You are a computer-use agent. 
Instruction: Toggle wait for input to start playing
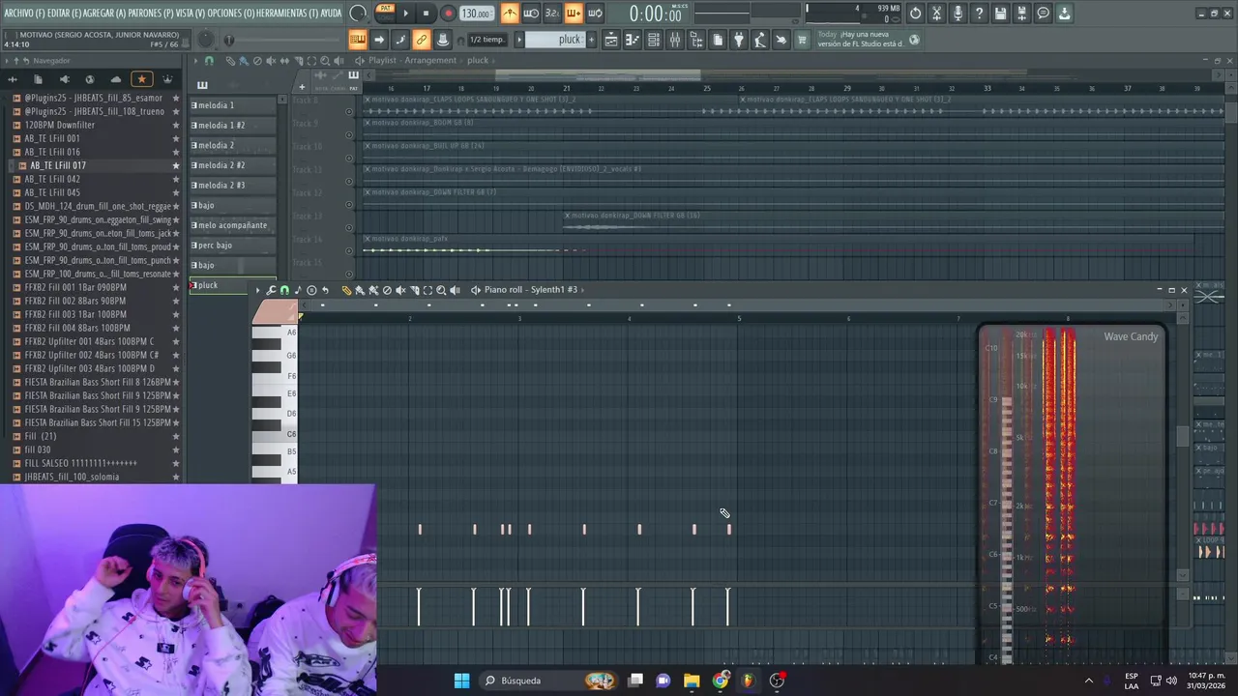[x=531, y=14]
